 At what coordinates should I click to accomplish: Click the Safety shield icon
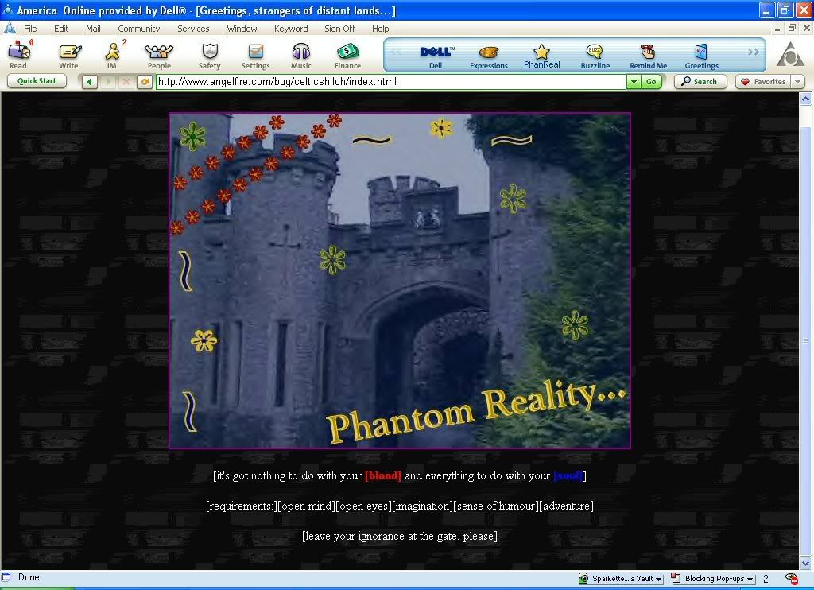point(209,52)
